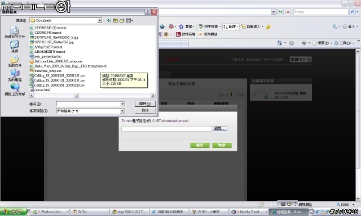The width and height of the screenshot is (361, 216).
Task: Click the red stop icon beside address bar
Action: tap(288, 12)
